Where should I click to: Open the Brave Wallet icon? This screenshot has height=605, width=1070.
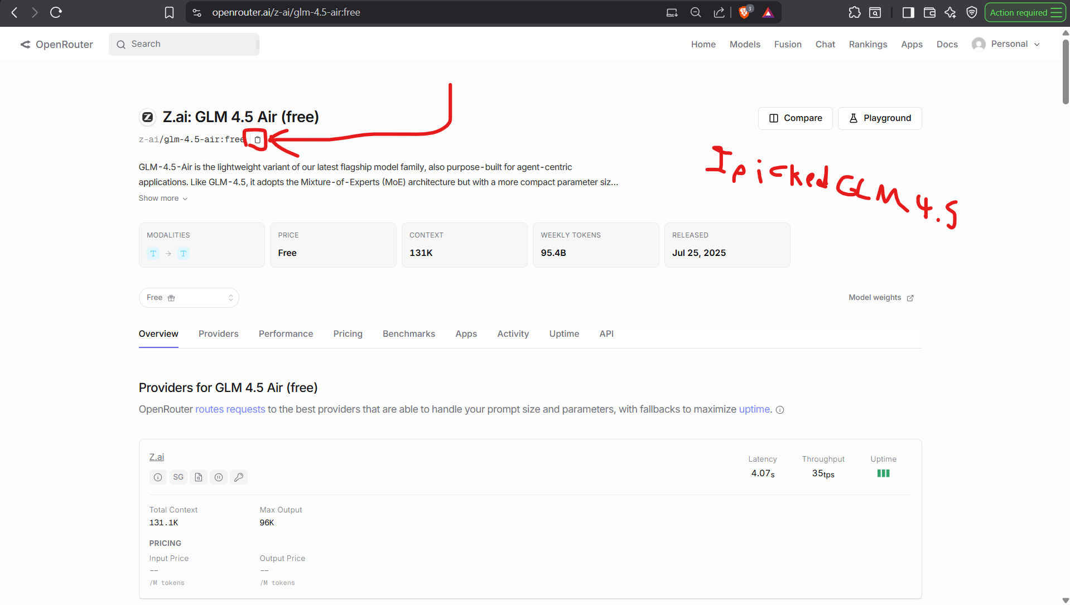pyautogui.click(x=929, y=12)
